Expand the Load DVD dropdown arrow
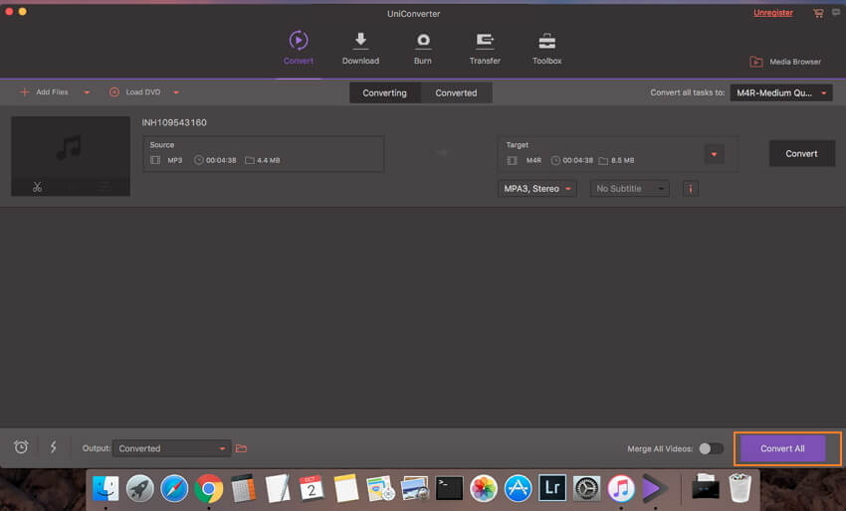This screenshot has height=511, width=846. coord(176,92)
